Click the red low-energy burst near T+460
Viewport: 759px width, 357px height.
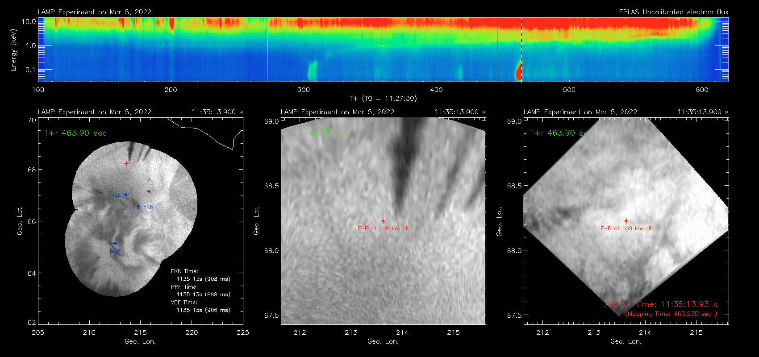pos(519,71)
